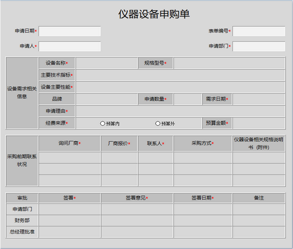
Task: Click the 预算金额 value cell
Action: coord(259,123)
